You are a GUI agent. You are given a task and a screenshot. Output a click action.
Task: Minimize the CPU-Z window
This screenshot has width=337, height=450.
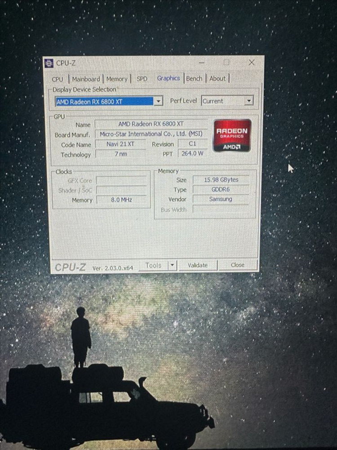point(202,62)
